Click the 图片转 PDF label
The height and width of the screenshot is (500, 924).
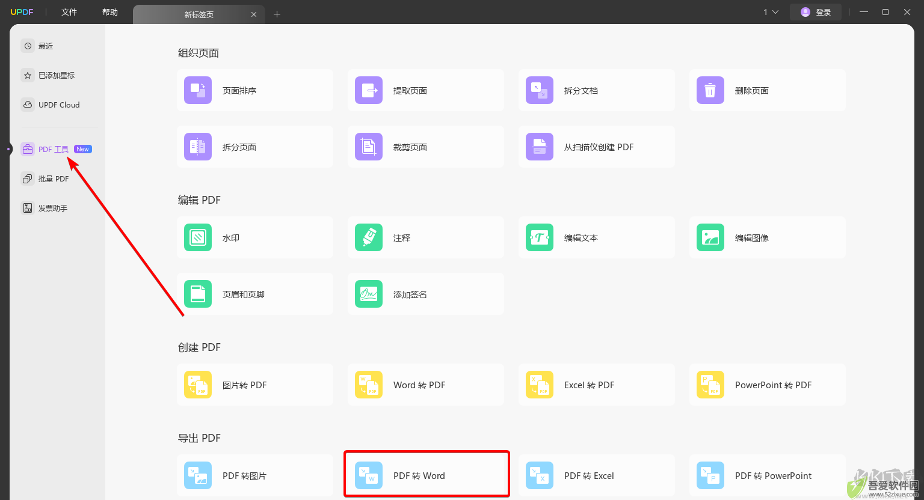click(x=244, y=385)
